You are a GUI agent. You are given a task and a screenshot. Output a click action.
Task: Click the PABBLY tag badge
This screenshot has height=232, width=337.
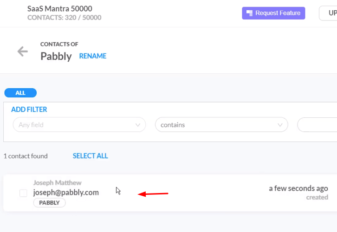pyautogui.click(x=49, y=203)
